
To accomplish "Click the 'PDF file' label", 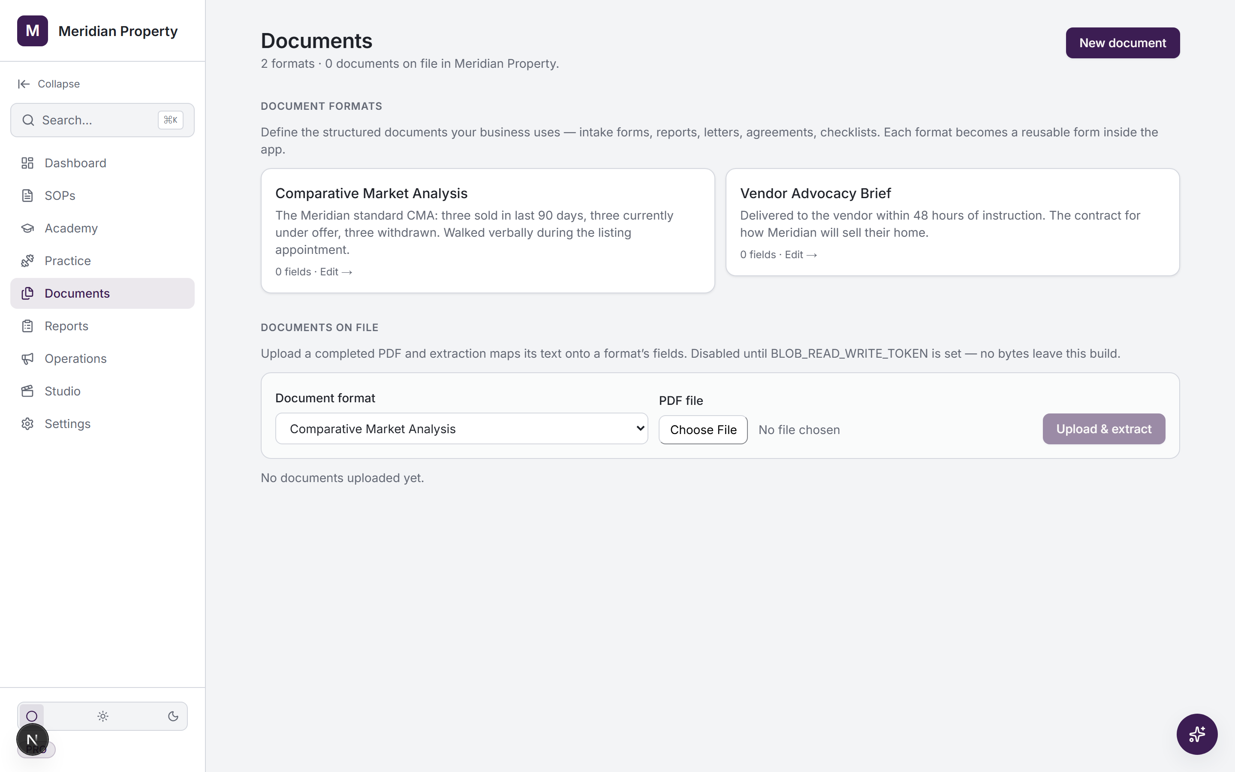I will (x=681, y=401).
